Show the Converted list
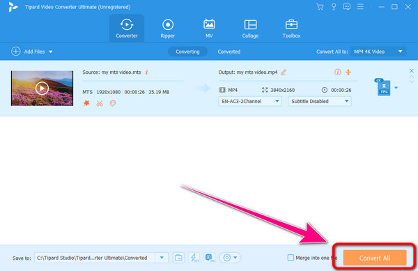 click(229, 52)
